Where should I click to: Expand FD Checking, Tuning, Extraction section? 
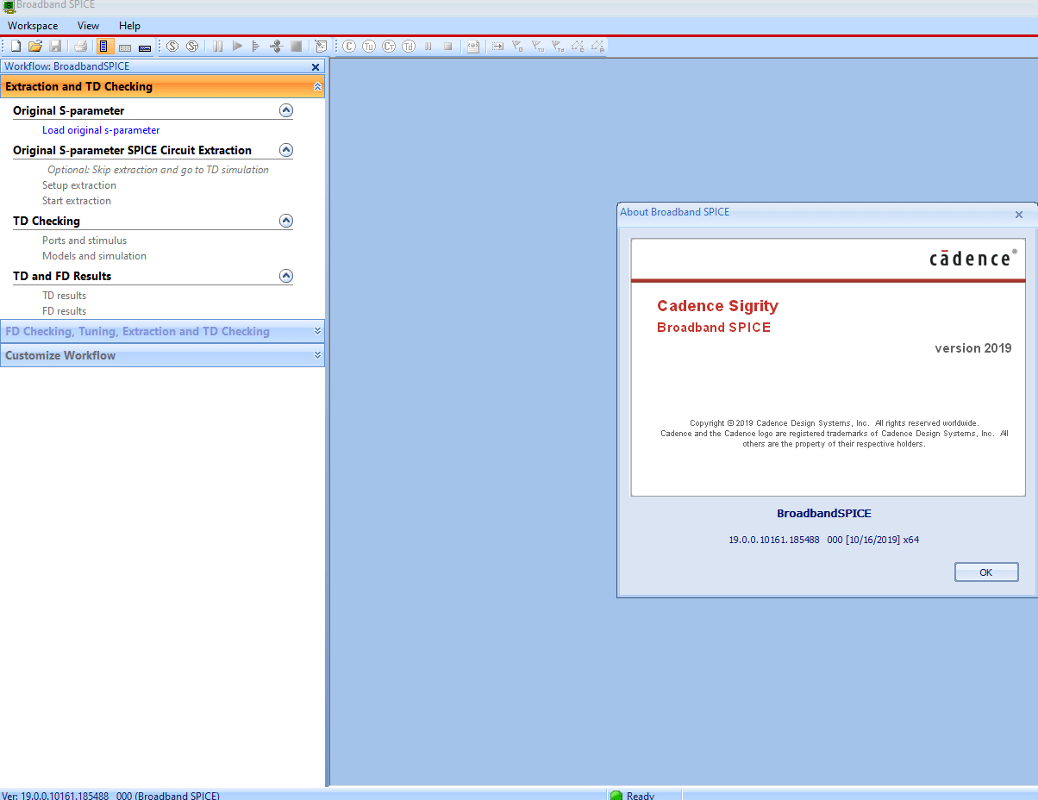317,331
